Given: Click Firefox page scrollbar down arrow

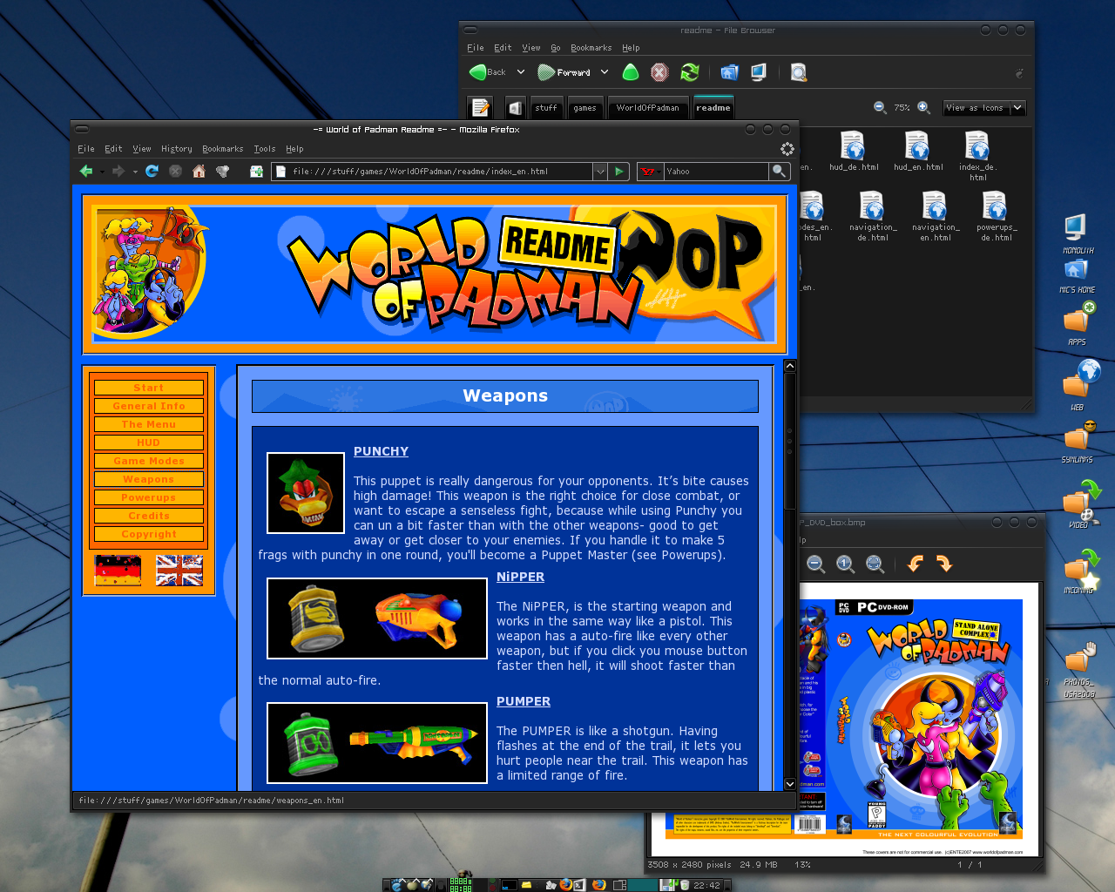Looking at the screenshot, I should (789, 783).
